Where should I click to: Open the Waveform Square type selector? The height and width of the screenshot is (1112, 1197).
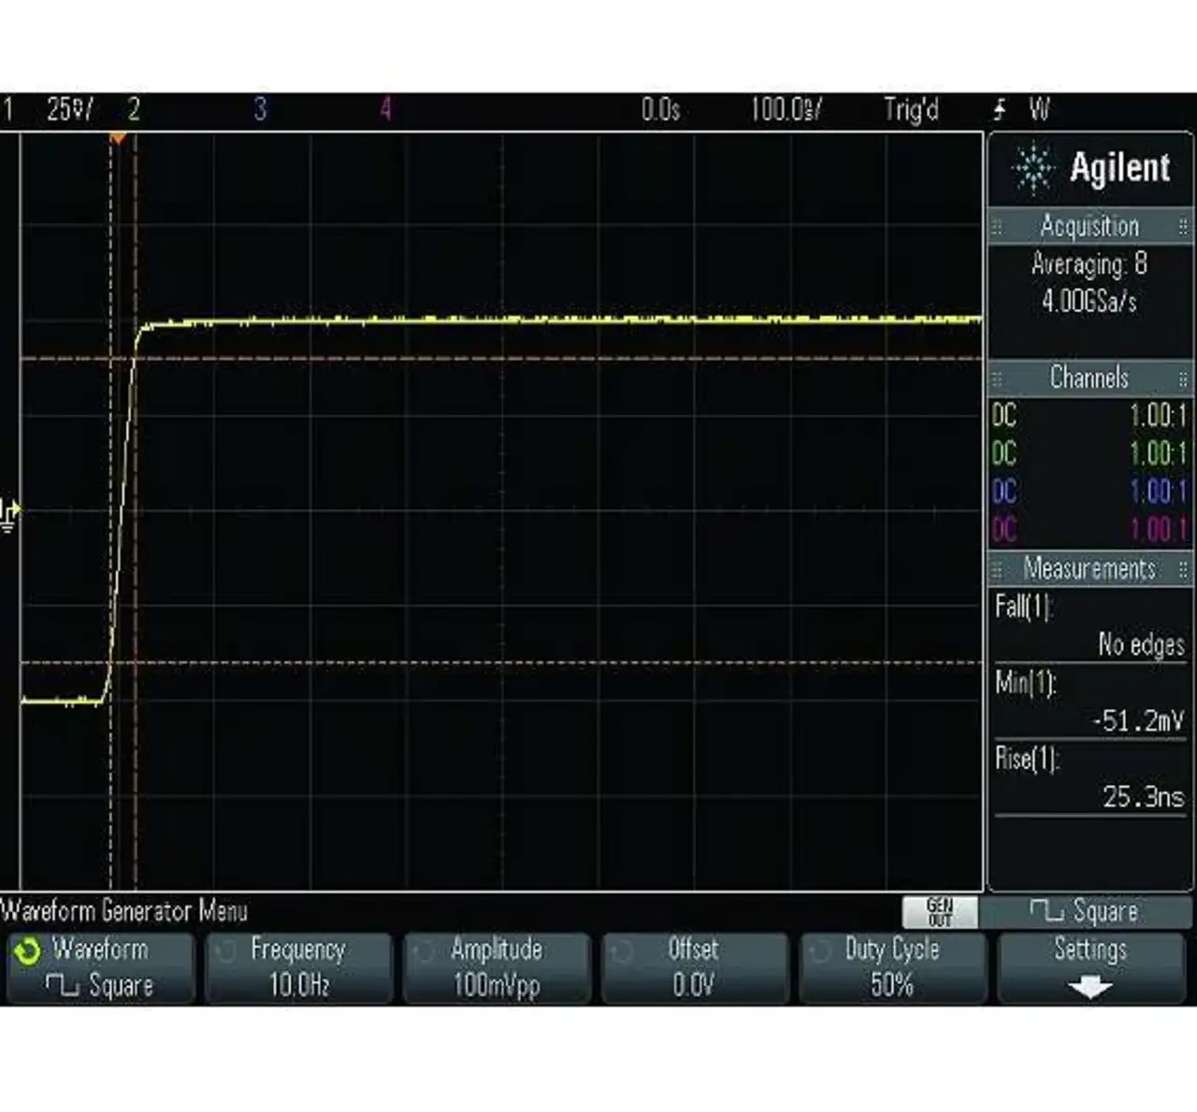pos(100,968)
